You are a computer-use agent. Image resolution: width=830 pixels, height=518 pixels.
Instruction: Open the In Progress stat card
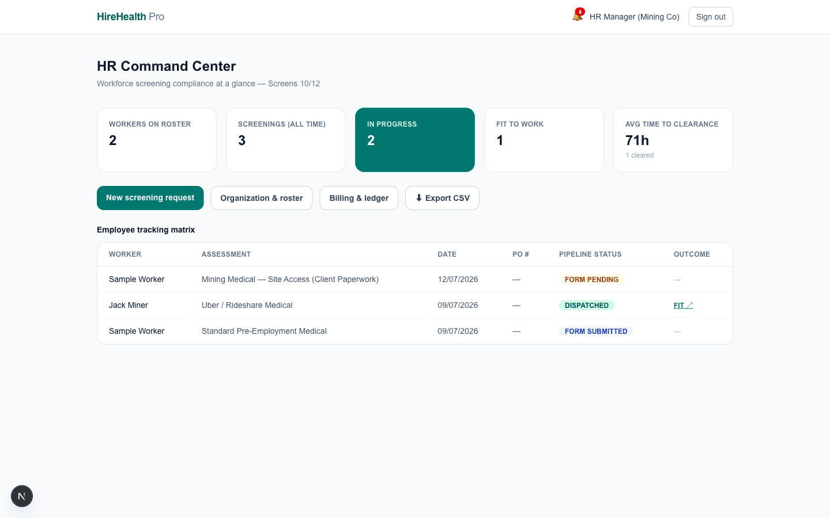tap(415, 140)
